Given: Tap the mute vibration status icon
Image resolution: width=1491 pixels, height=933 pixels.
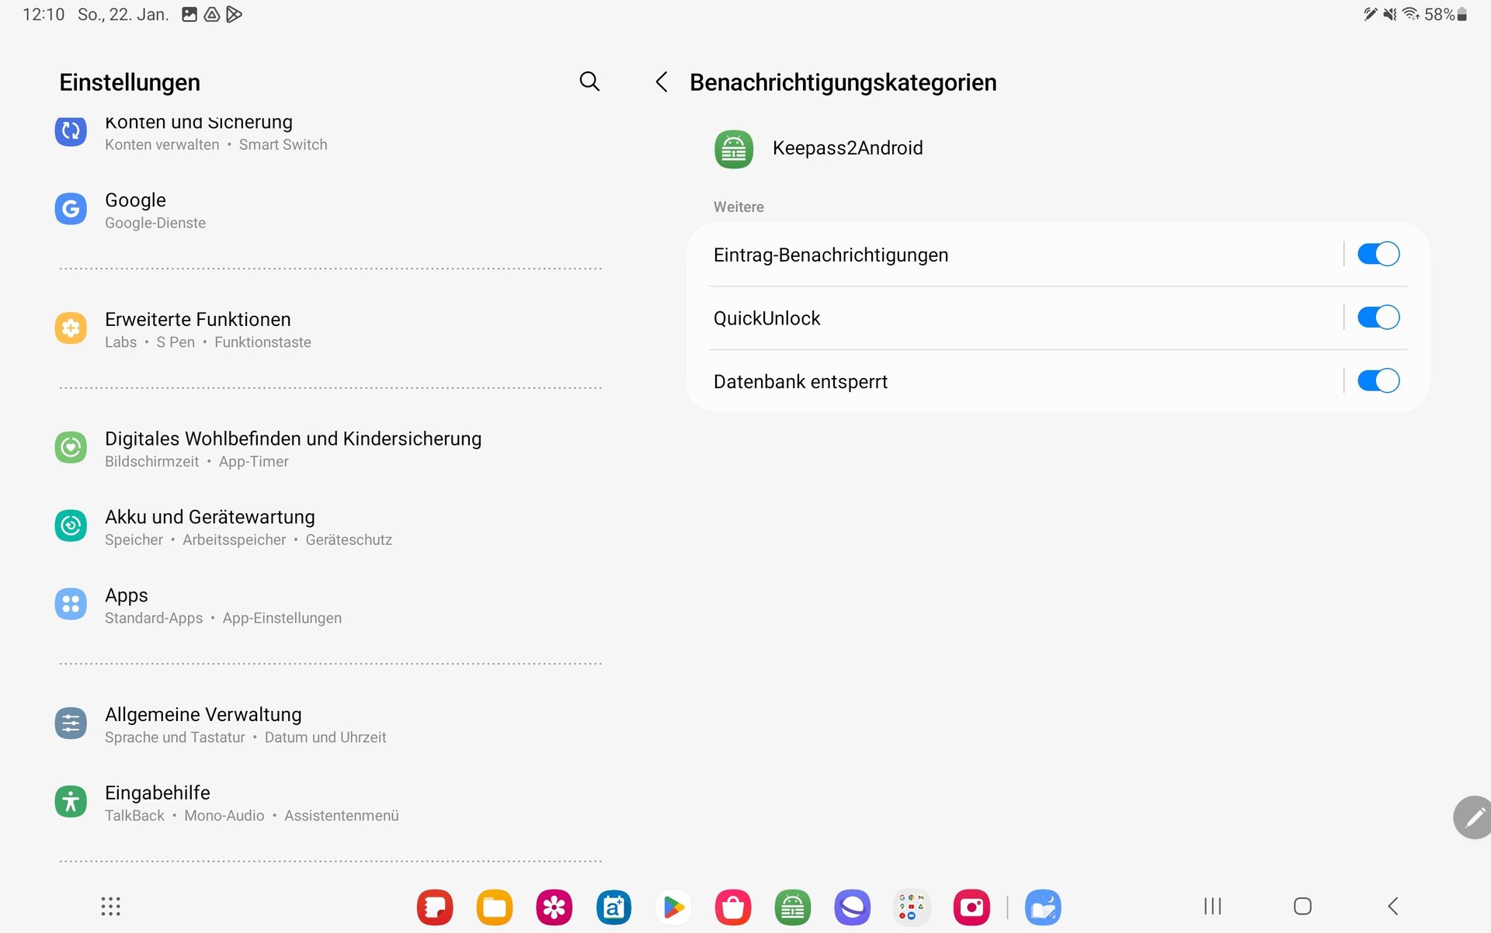Looking at the screenshot, I should point(1390,14).
